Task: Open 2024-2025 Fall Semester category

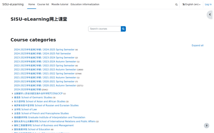Action: [42, 54]
